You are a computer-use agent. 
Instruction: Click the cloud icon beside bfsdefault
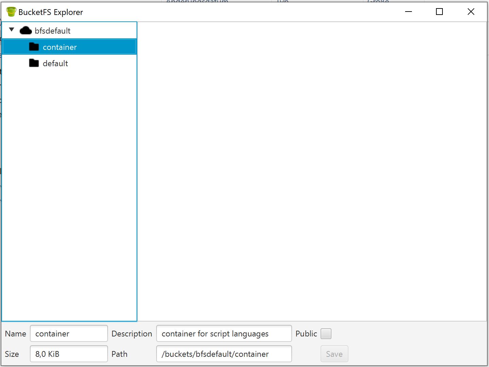coord(25,31)
